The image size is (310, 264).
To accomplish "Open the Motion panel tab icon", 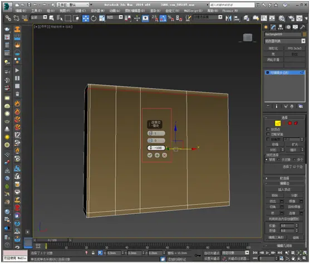I will pos(288,27).
